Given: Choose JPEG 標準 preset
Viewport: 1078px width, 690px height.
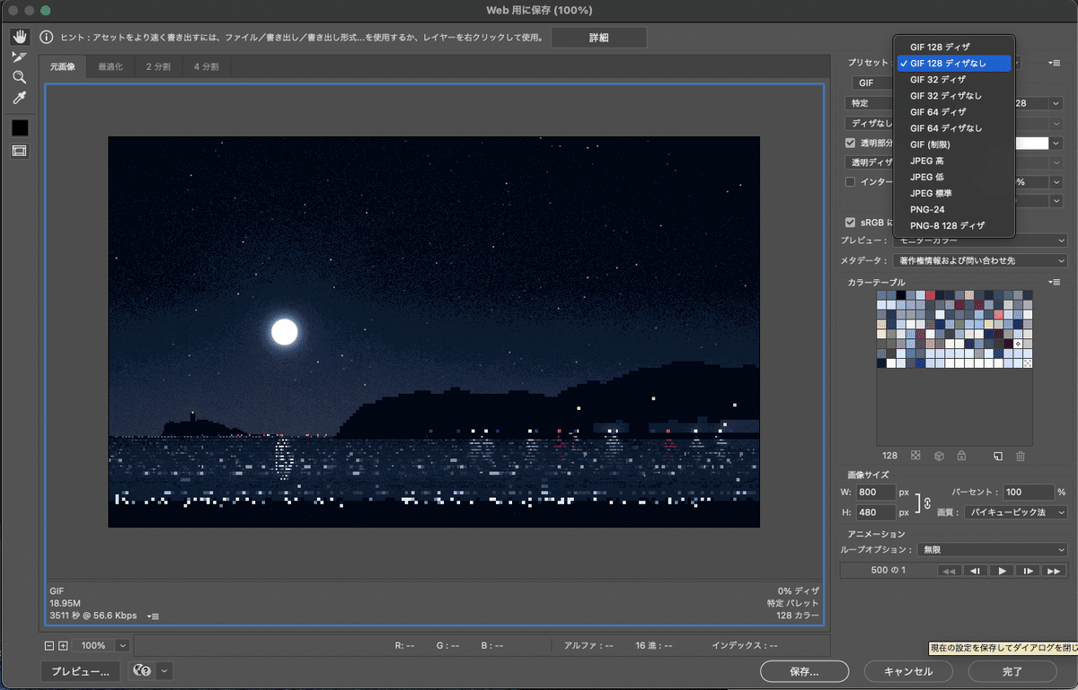Looking at the screenshot, I should click(x=955, y=193).
